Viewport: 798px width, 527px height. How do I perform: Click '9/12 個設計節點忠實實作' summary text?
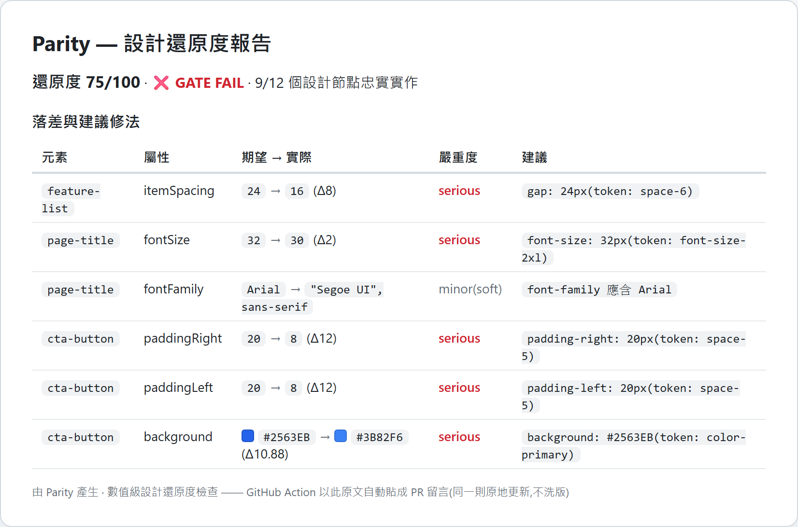[x=336, y=83]
